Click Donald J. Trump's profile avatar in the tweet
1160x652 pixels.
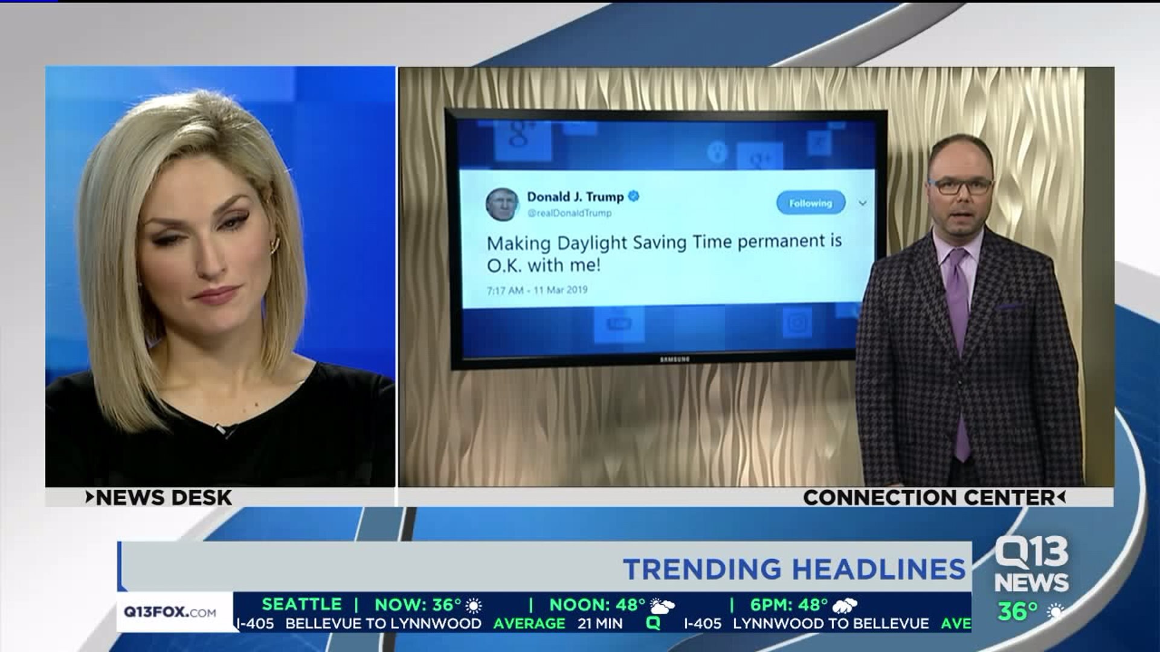click(x=502, y=204)
